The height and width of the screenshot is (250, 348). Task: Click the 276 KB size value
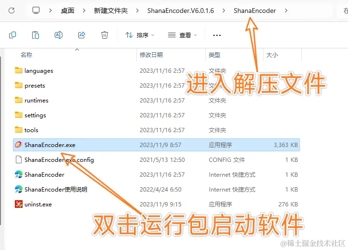point(288,204)
